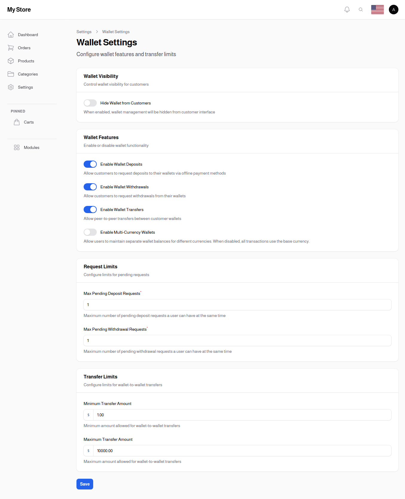Enable Hide Wallet from Customers toggle
The width and height of the screenshot is (405, 499).
coord(90,103)
